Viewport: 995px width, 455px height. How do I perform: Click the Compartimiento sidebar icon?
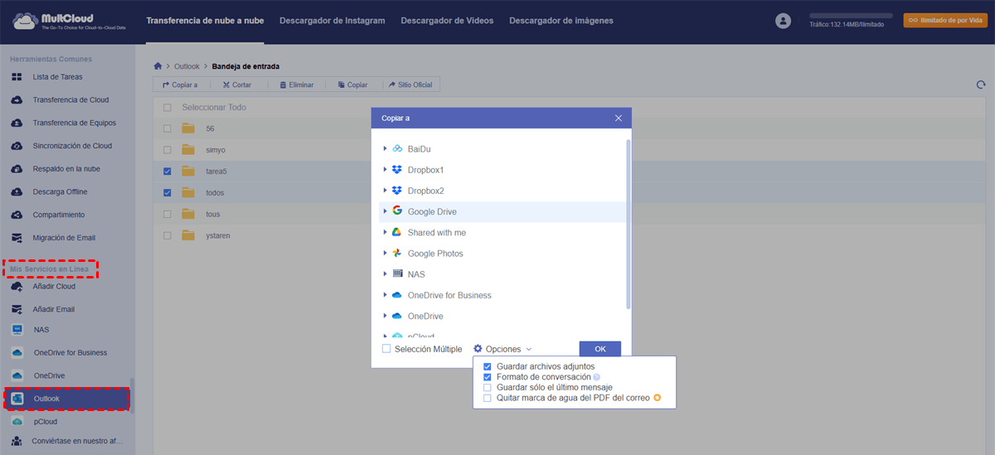(17, 215)
